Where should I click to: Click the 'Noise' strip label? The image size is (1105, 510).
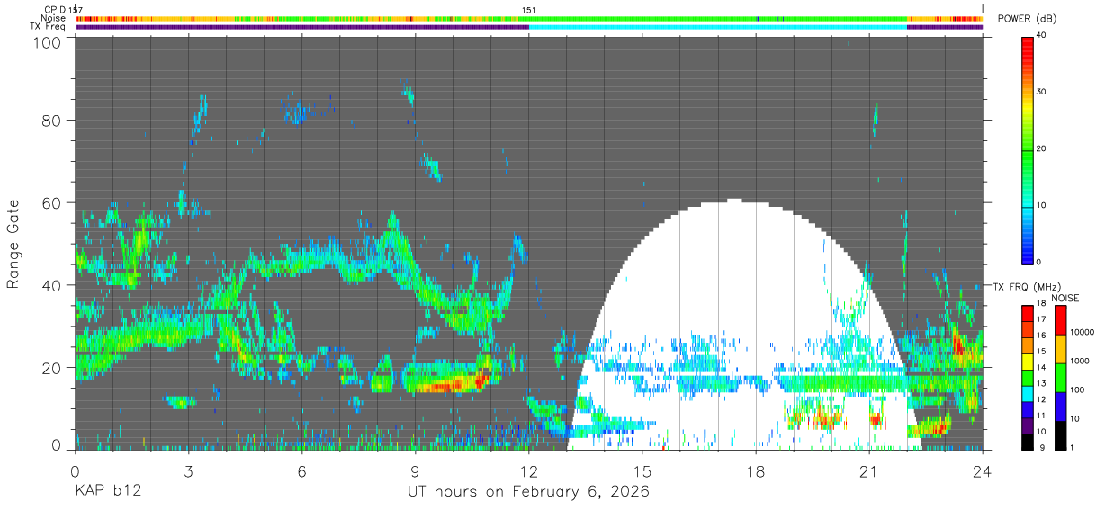pyautogui.click(x=54, y=18)
